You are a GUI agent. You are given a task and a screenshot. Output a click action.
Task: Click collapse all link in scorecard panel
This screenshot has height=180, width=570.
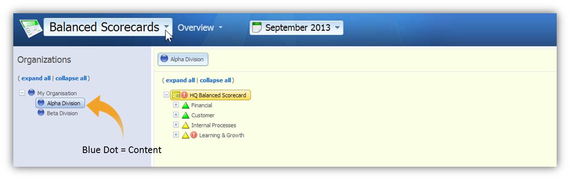coord(215,80)
